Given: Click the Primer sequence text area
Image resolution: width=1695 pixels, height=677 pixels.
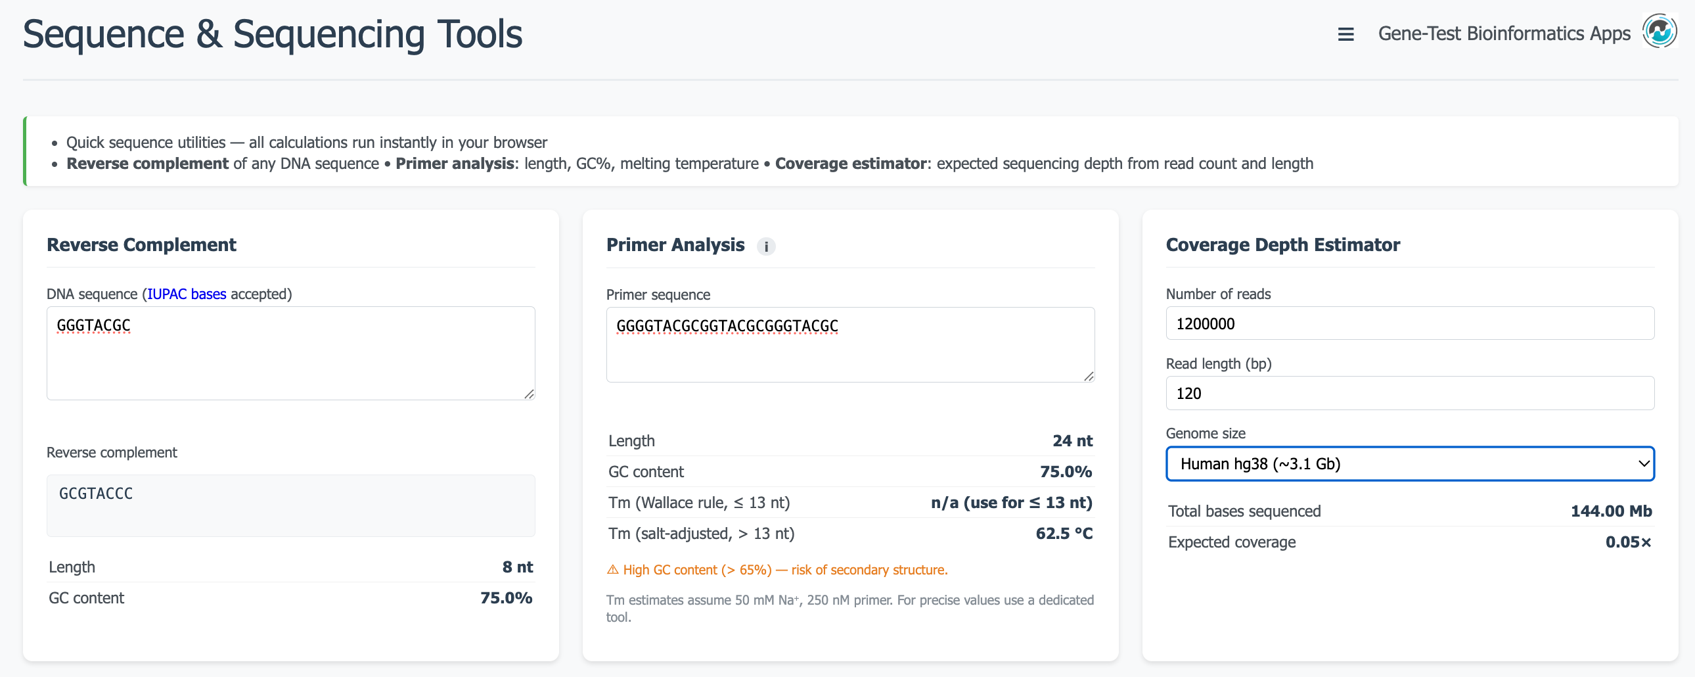Looking at the screenshot, I should [x=849, y=344].
